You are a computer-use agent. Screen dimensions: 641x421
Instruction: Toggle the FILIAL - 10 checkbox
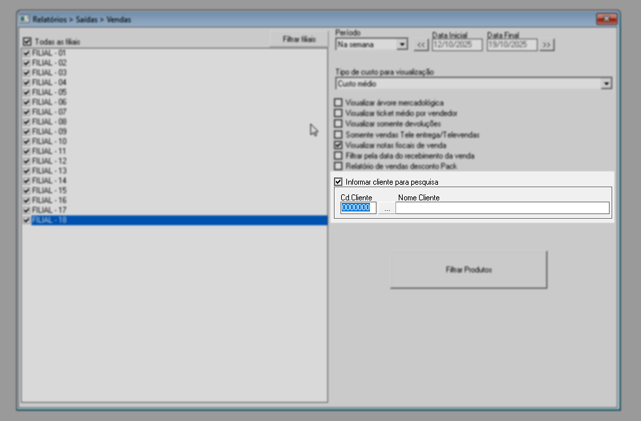pyautogui.click(x=27, y=141)
